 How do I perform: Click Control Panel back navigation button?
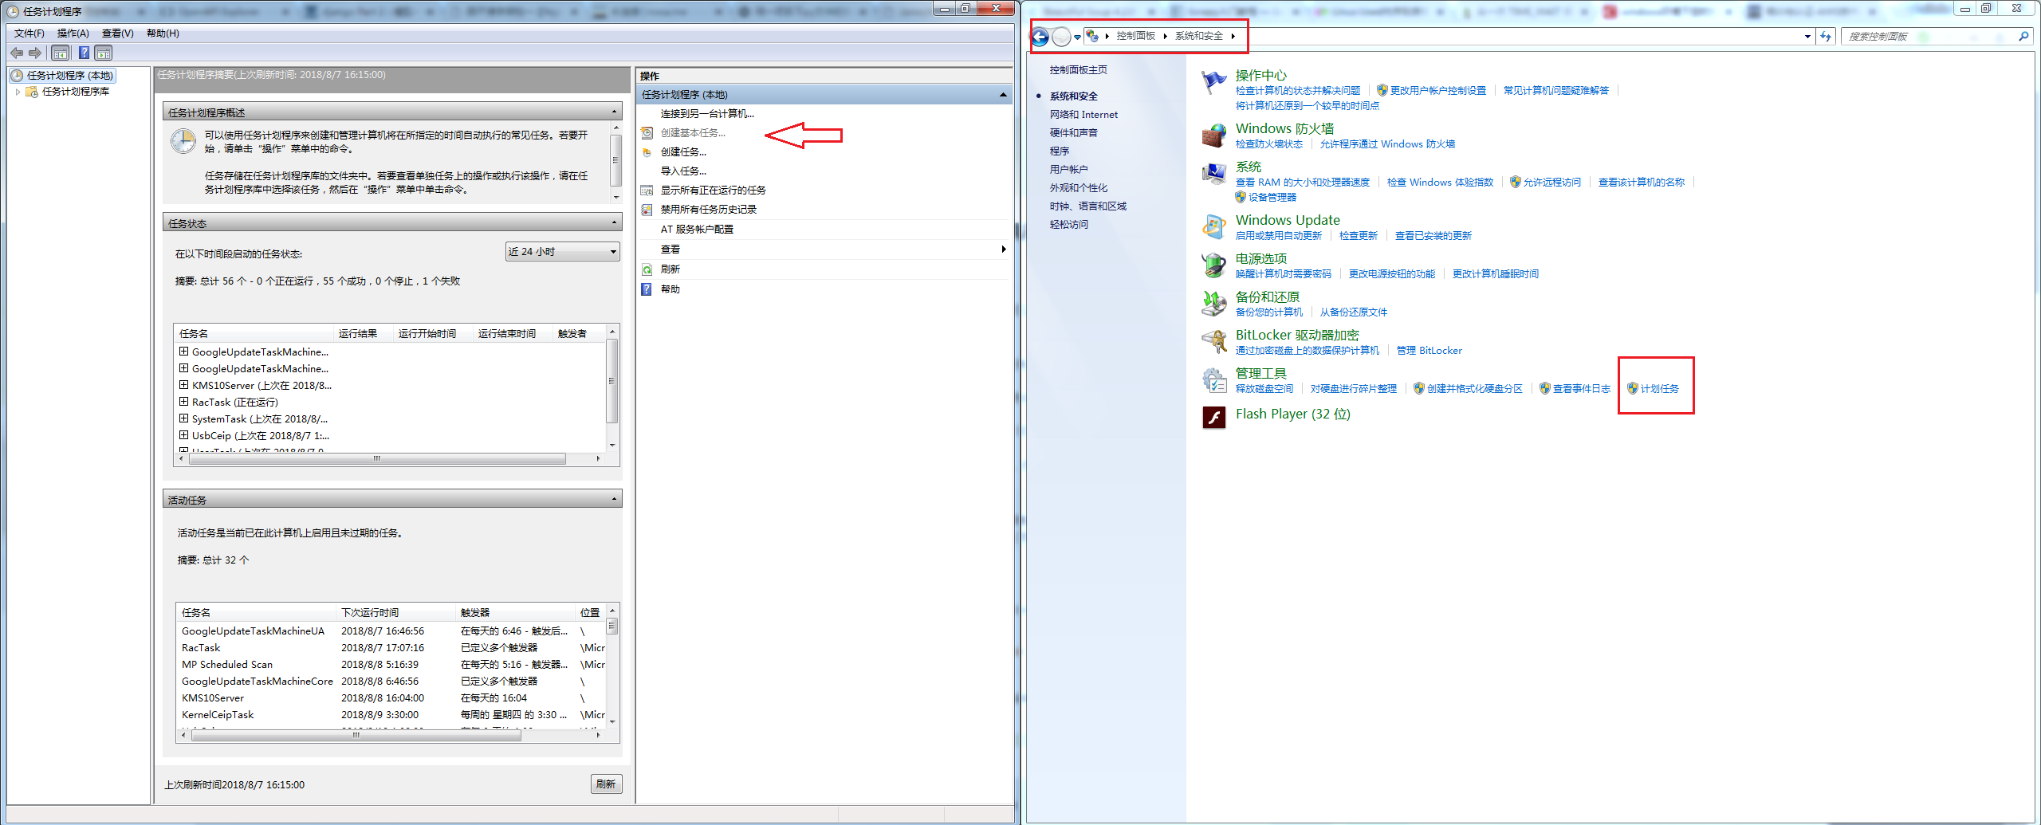pos(1040,37)
